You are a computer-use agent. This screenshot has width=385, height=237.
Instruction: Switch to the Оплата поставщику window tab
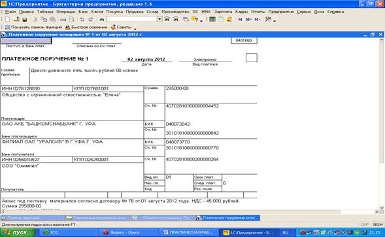tap(163, 217)
